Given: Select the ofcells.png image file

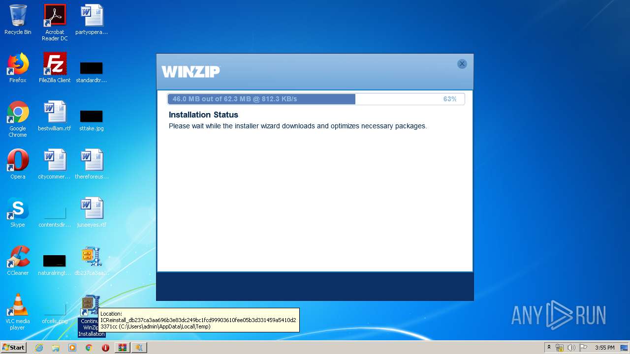Looking at the screenshot, I should [x=55, y=314].
